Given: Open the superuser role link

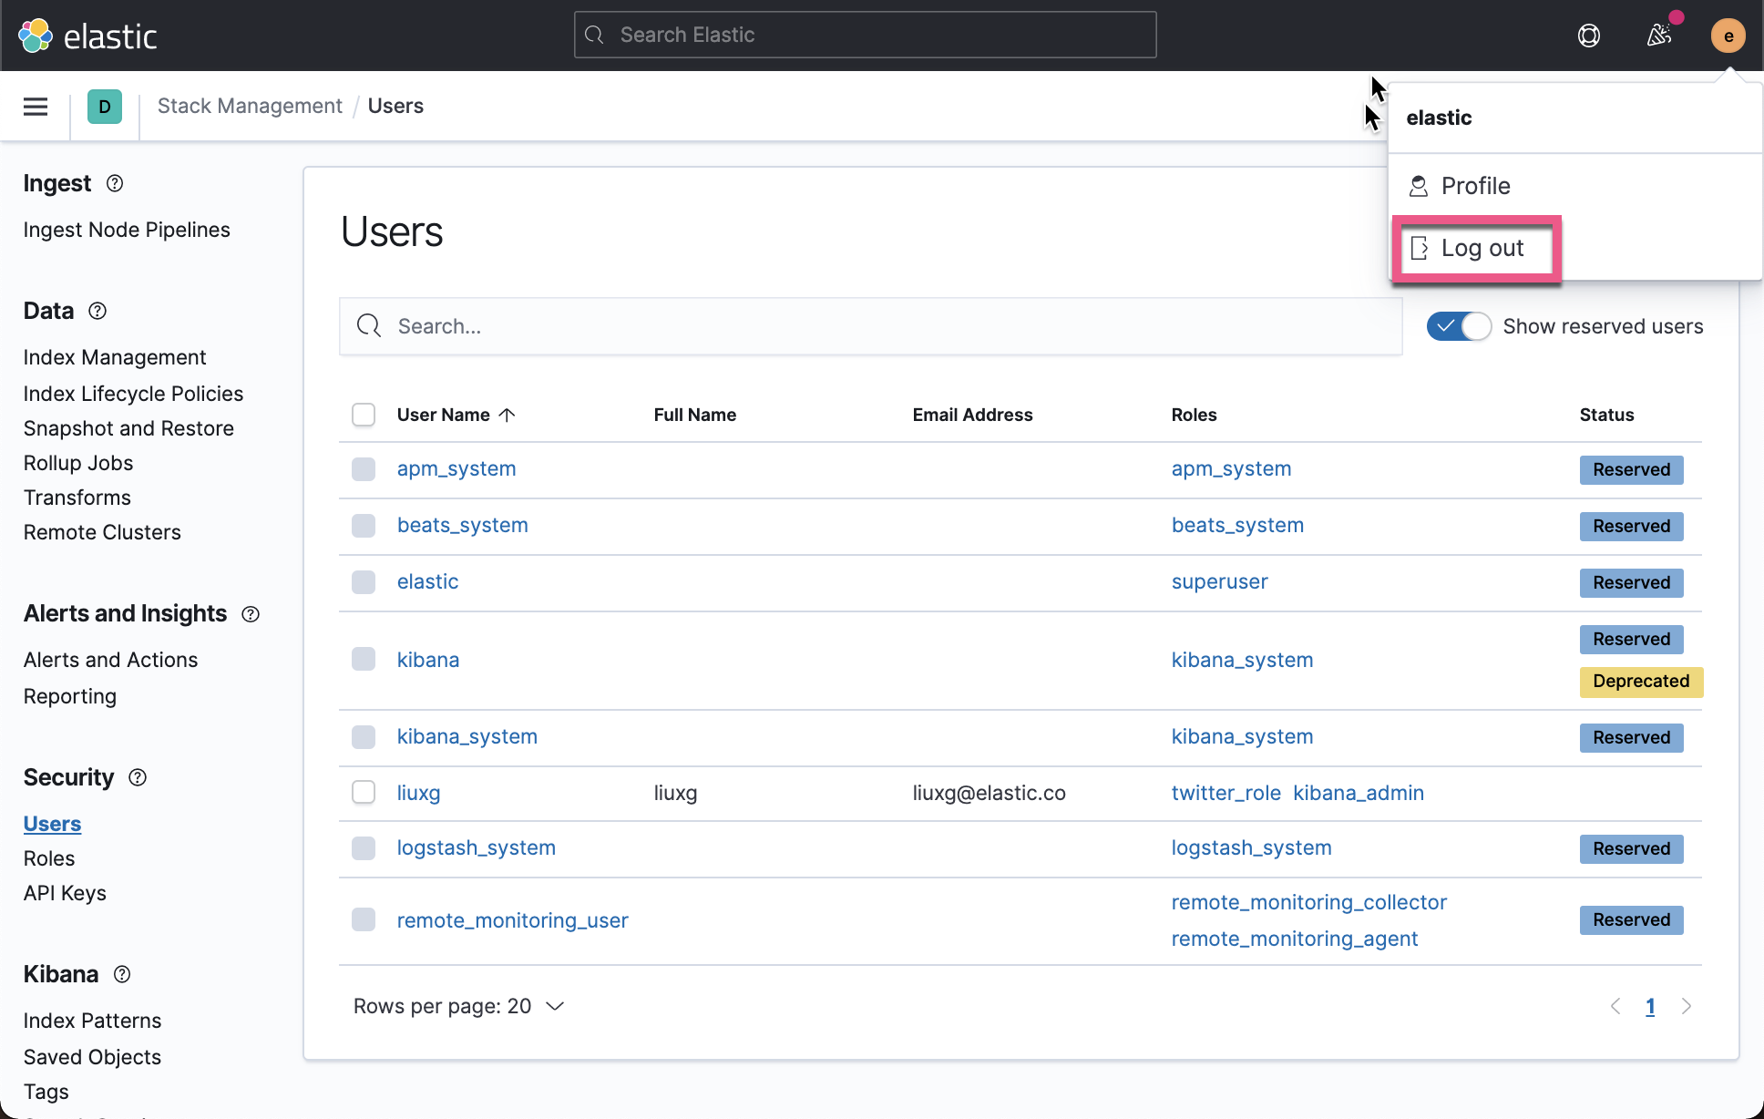Looking at the screenshot, I should 1219,580.
